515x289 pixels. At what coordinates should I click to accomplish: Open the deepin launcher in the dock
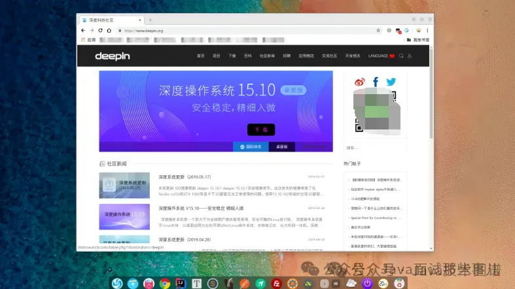point(117,283)
